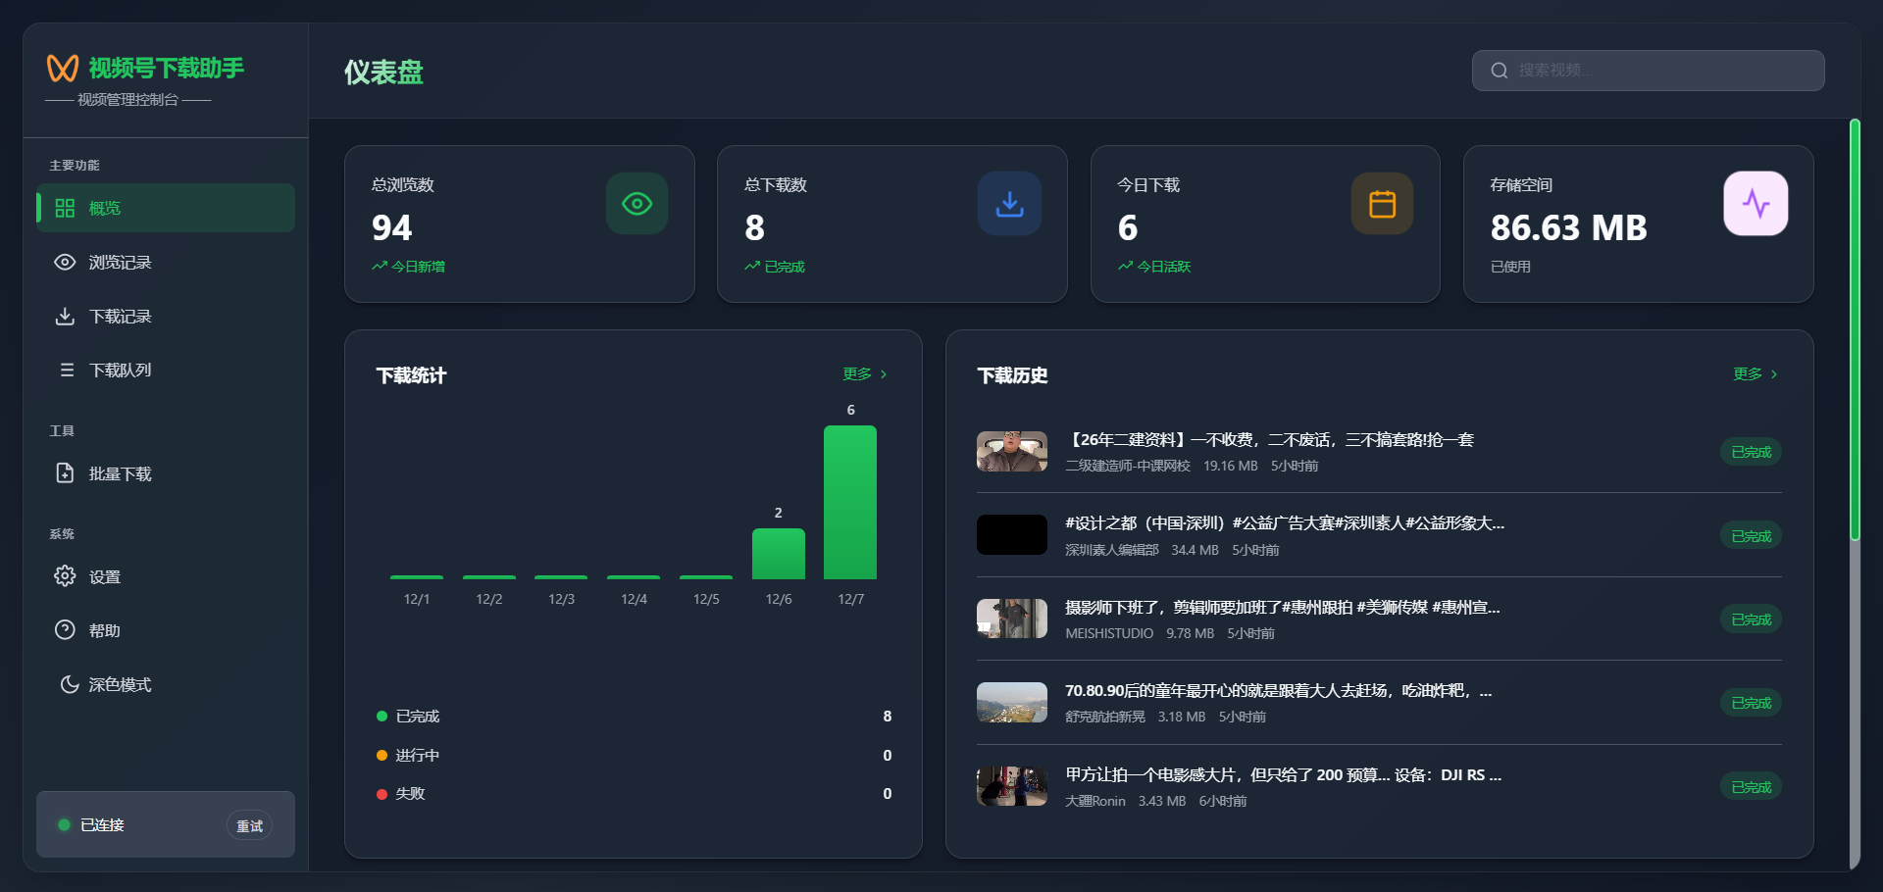The image size is (1883, 892).
Task: Click the green vertical scrollbar thumb
Action: pos(1855,329)
